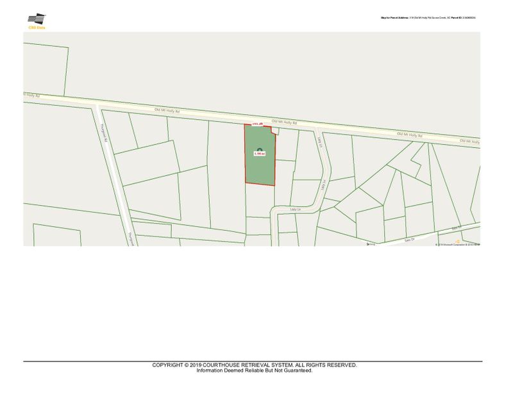Screen dimensions: 513x396
Task: Select the green highlighted parcel
Action: click(x=260, y=155)
